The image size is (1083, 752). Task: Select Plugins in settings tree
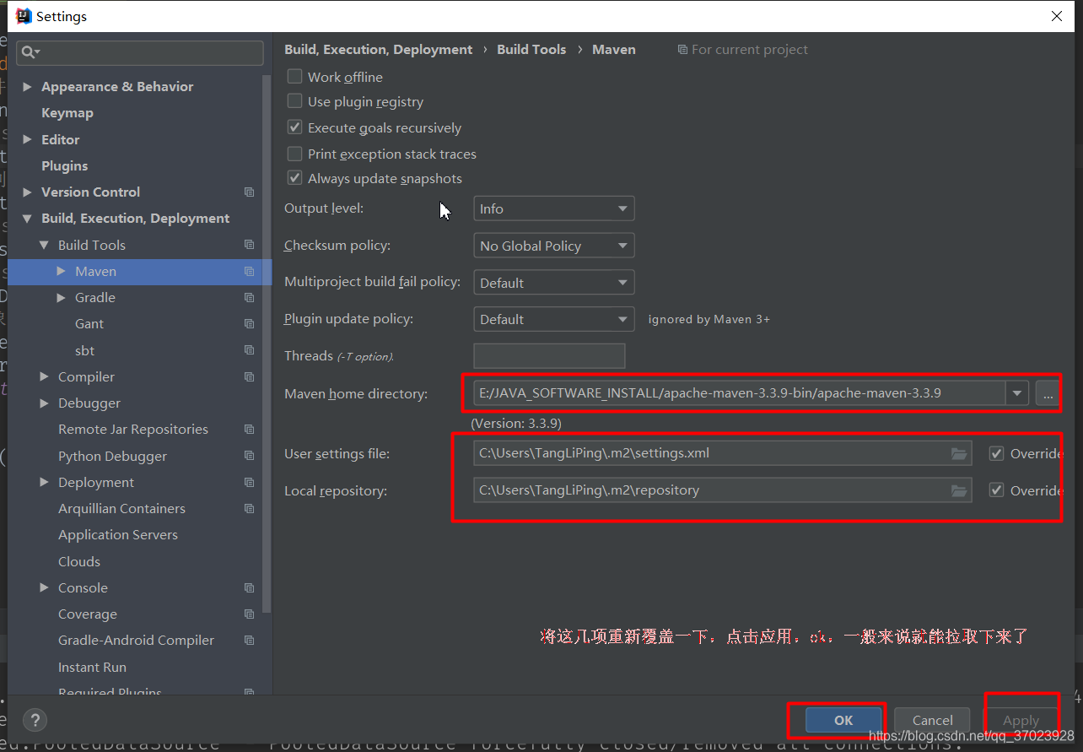(x=65, y=166)
